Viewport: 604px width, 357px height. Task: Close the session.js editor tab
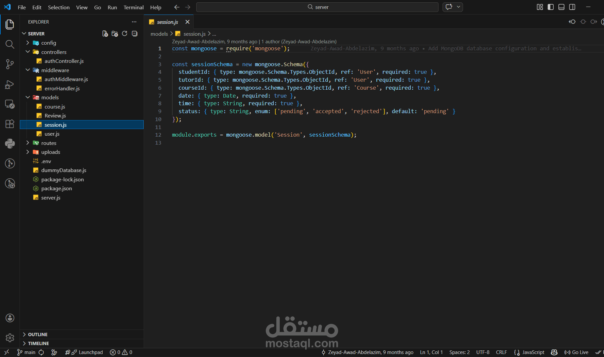pyautogui.click(x=187, y=22)
